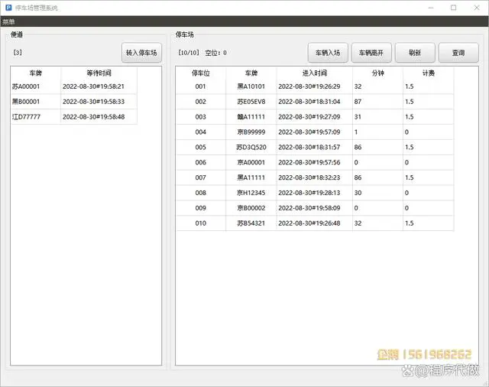
Task: Click the fee 1.5 in row 002
Action: (410, 102)
